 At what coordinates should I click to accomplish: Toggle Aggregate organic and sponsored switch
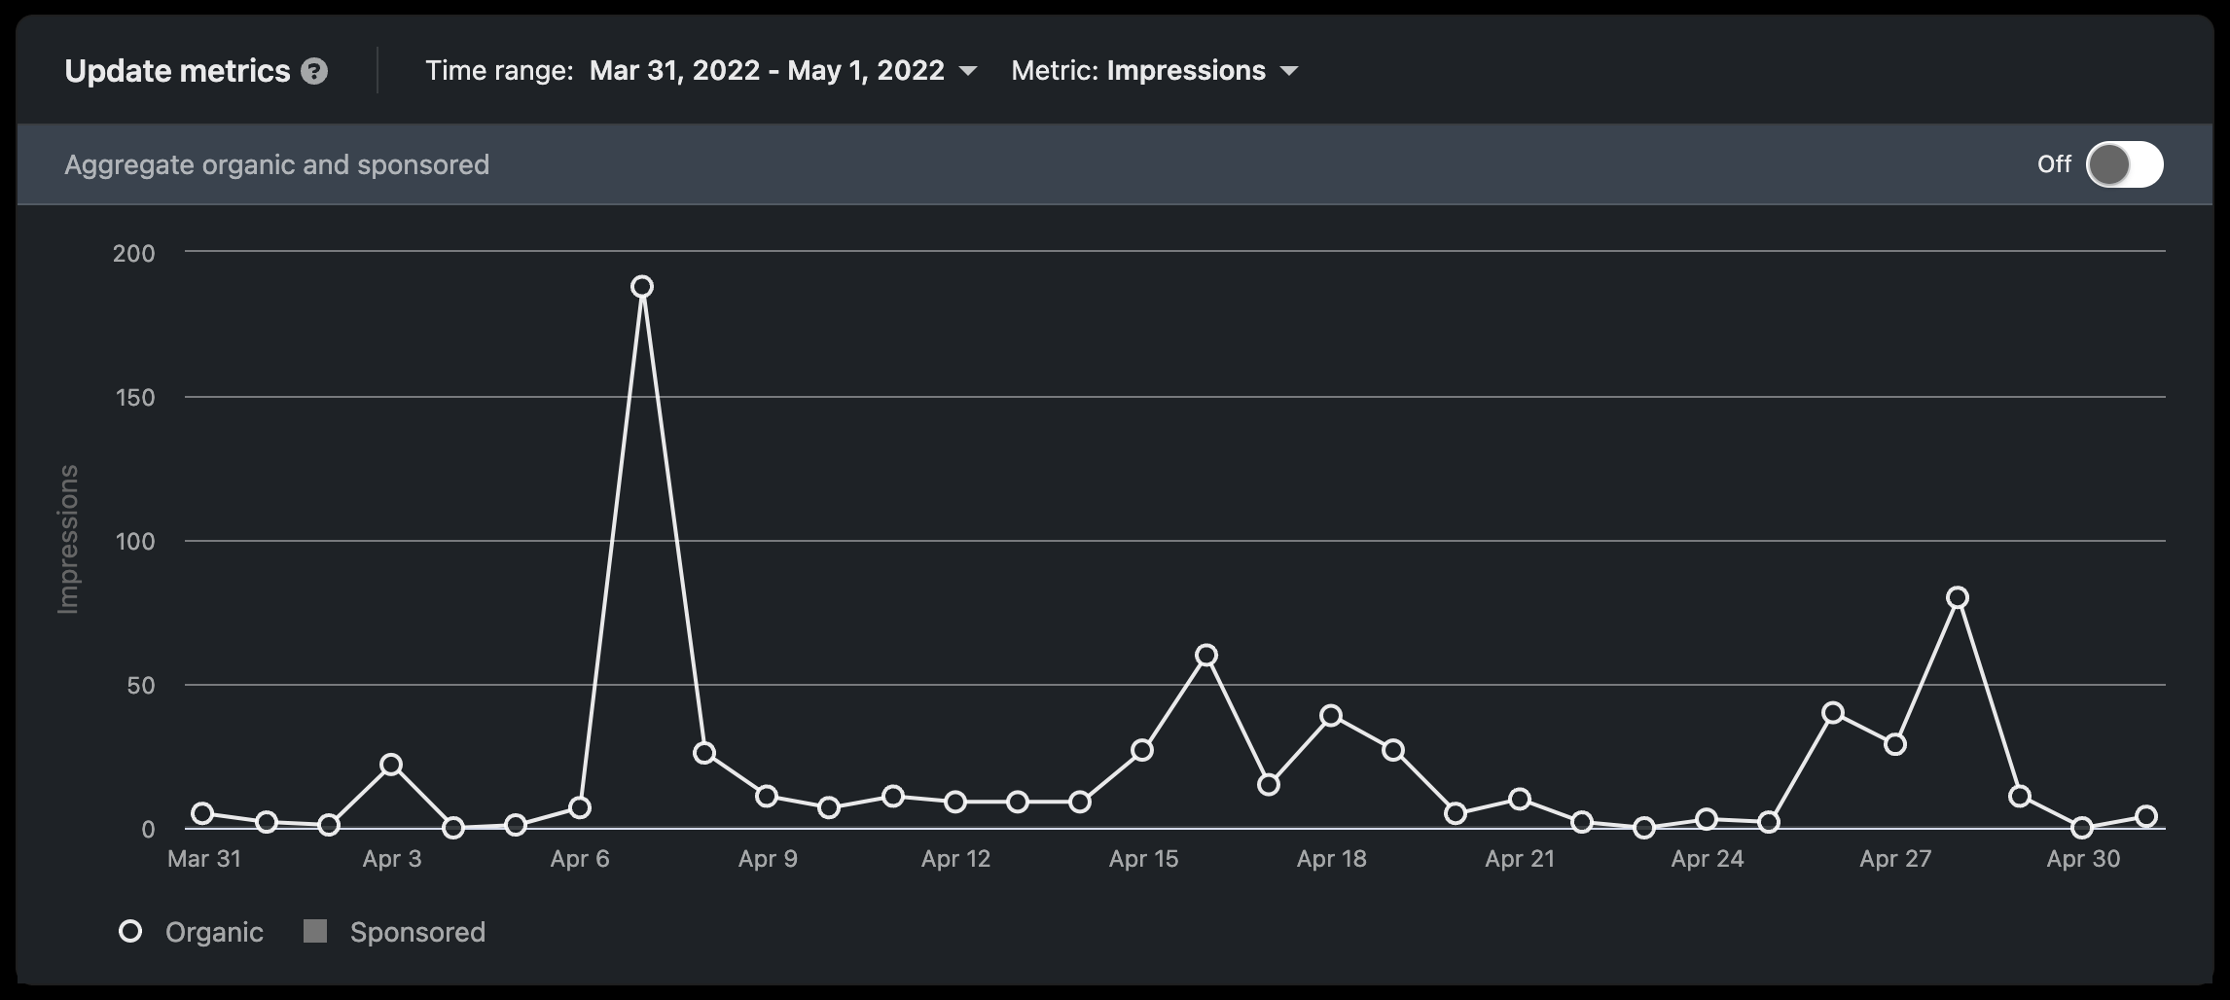tap(2125, 164)
